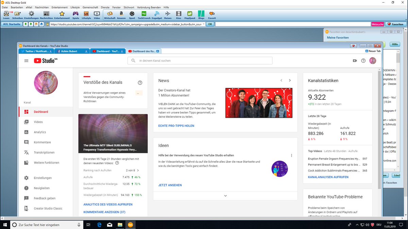Click KANALANALYSEN AUFRUFEN link

[328, 177]
